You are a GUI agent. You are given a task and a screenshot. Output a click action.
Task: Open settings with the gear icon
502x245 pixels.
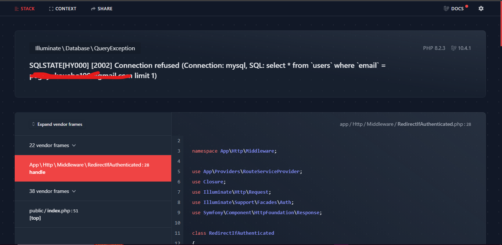click(x=481, y=8)
